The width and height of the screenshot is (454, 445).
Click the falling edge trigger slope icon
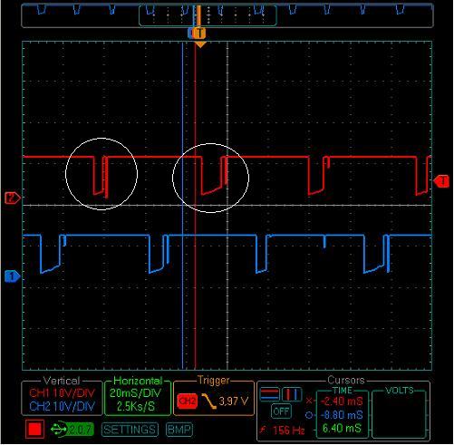[208, 401]
